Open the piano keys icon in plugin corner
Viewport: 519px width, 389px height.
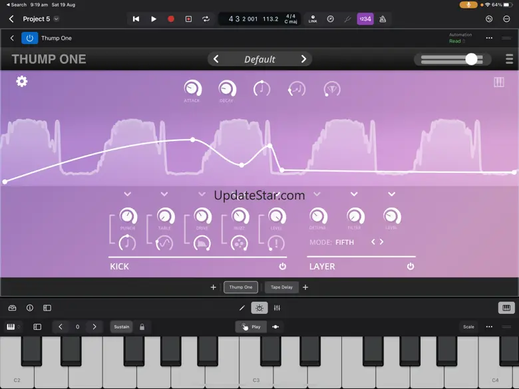[499, 82]
